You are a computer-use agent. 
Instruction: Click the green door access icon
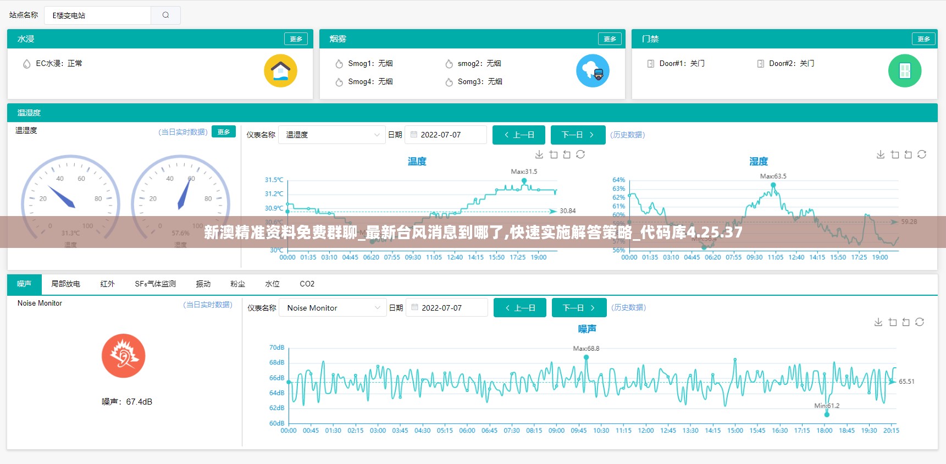905,71
